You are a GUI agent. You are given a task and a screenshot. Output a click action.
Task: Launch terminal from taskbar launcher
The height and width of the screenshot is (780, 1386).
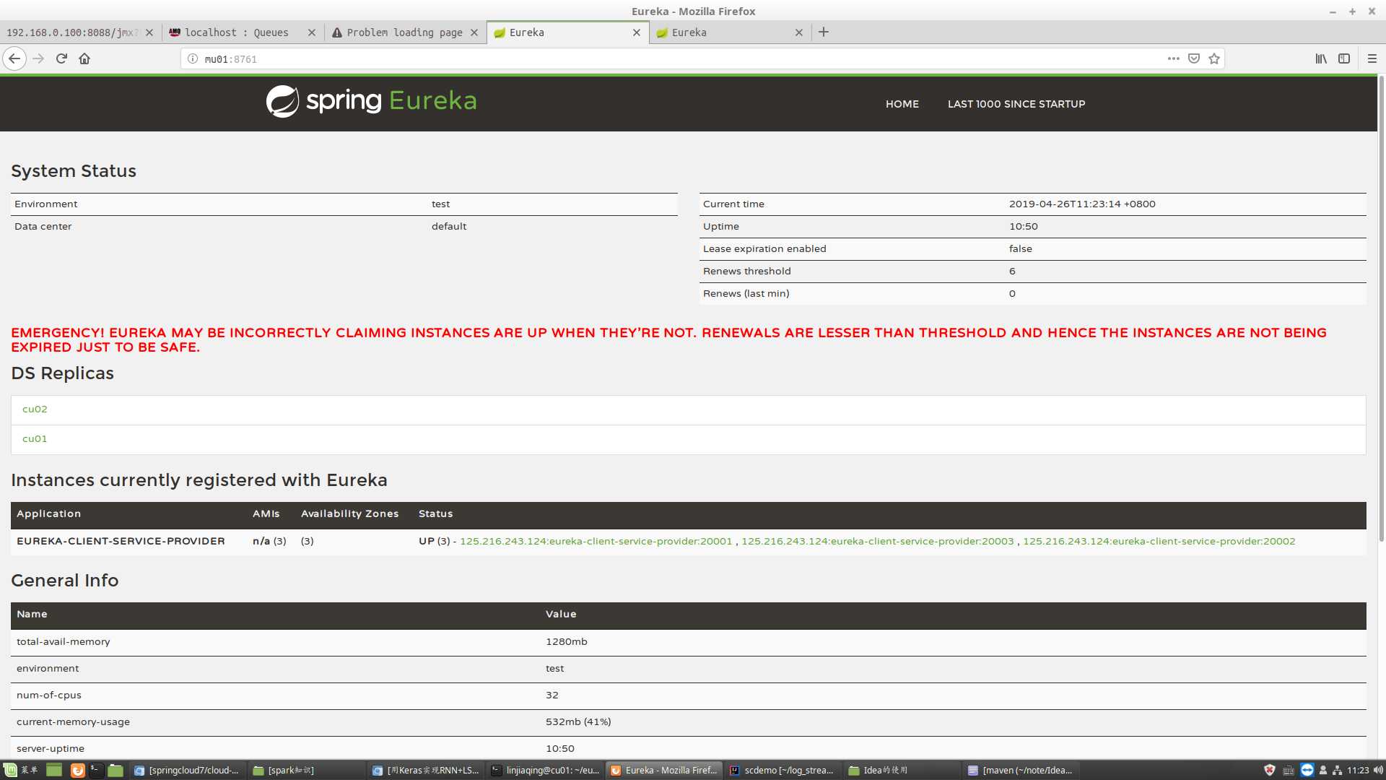click(95, 770)
